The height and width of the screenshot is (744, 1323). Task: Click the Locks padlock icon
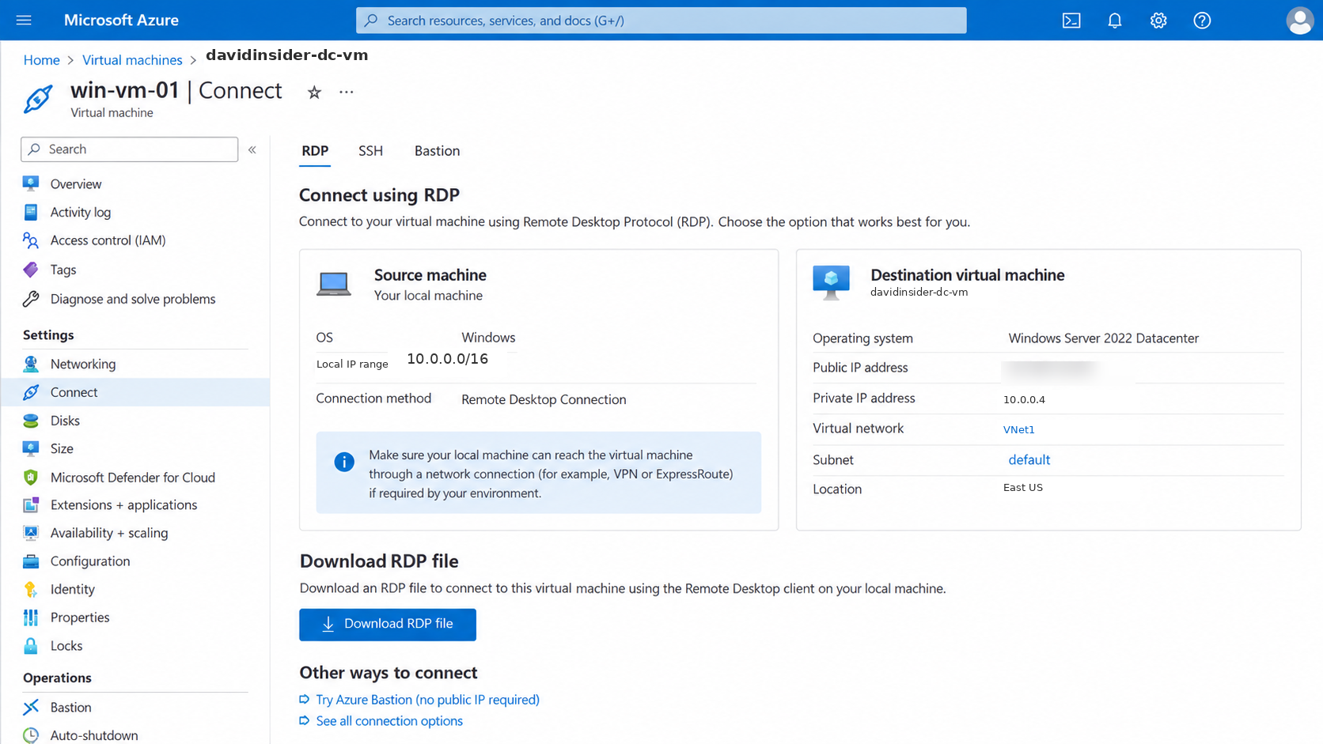(31, 646)
